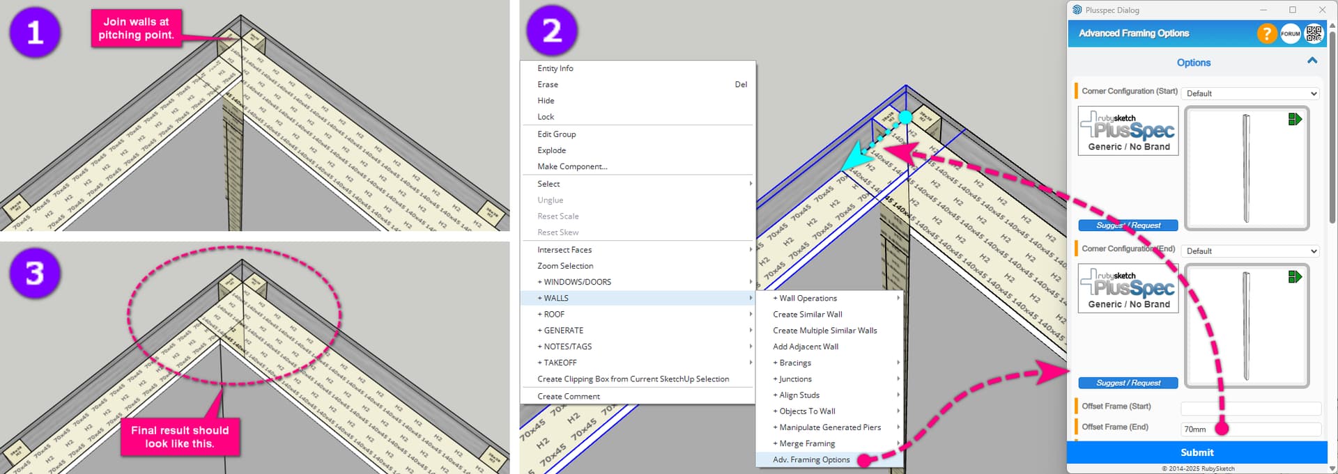The image size is (1338, 474).
Task: Collapse the Options section chevron
Action: (x=1312, y=61)
